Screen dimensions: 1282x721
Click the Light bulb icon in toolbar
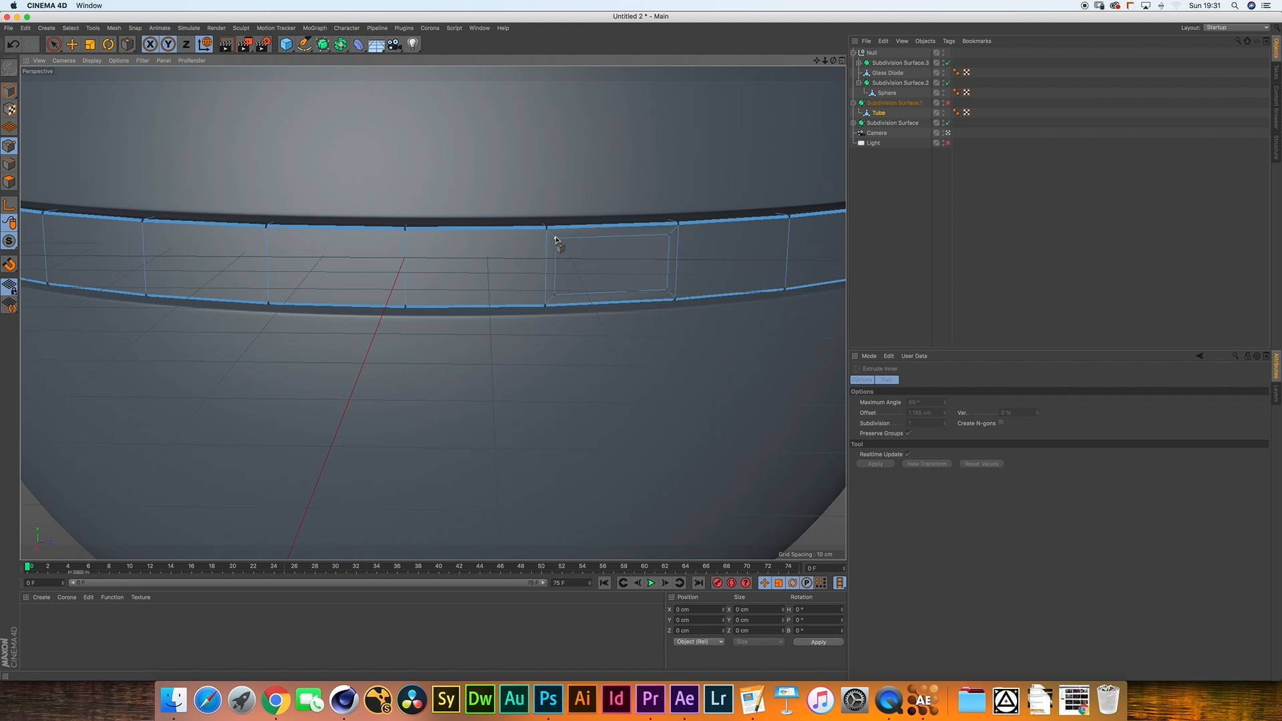(x=413, y=45)
